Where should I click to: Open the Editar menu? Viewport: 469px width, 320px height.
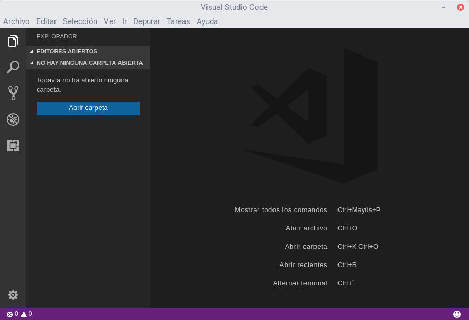click(46, 21)
